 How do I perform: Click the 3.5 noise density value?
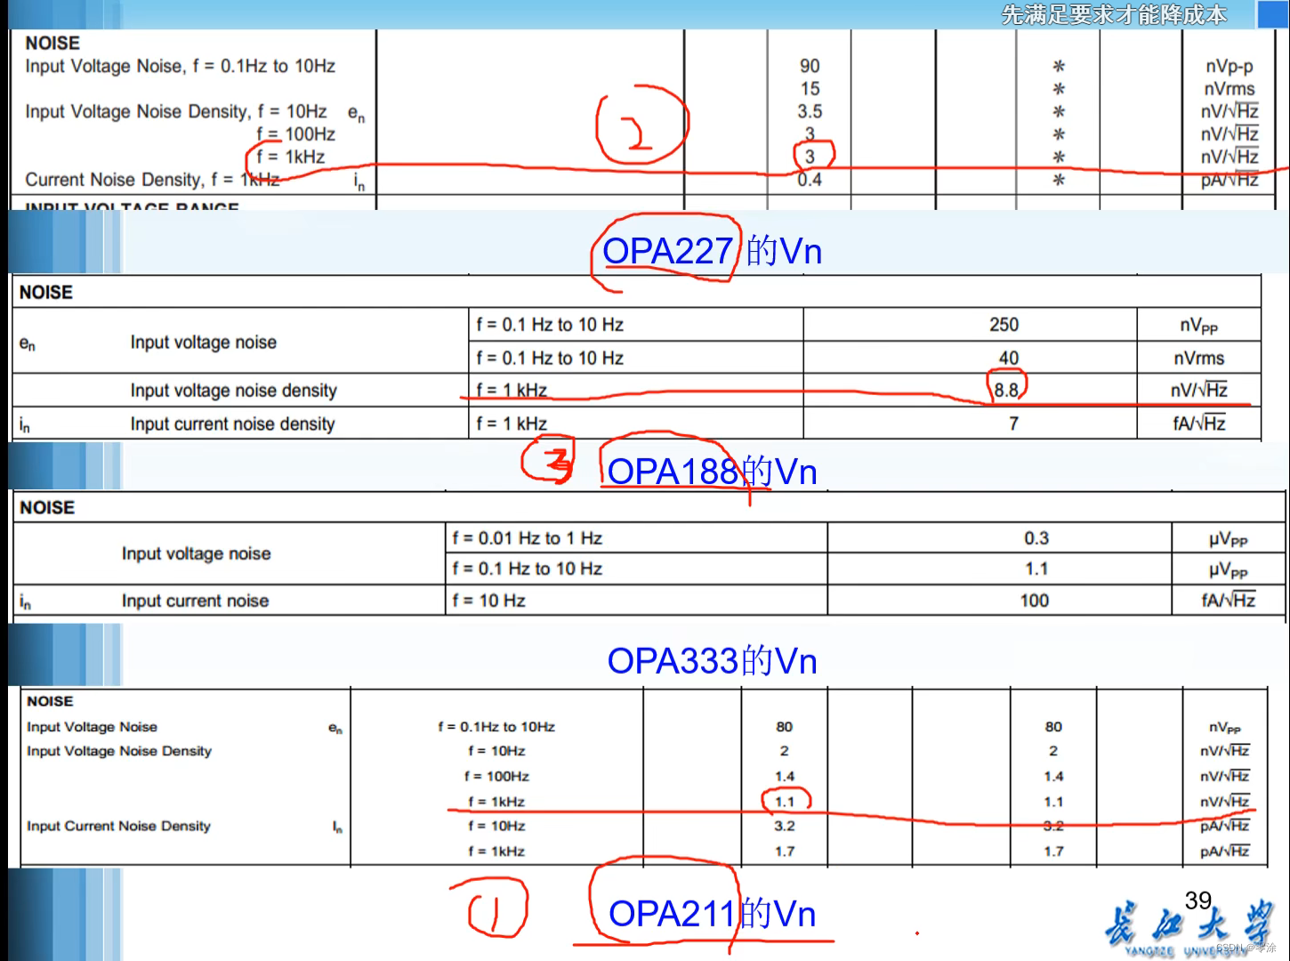810,111
